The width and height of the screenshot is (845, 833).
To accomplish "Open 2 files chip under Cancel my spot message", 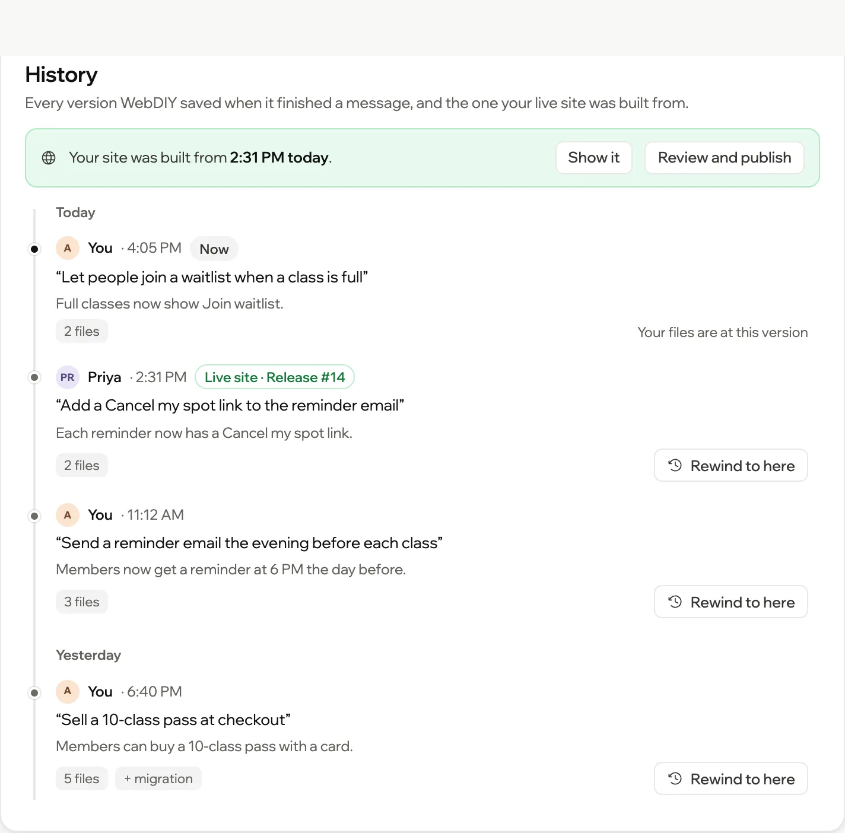I will (x=82, y=466).
